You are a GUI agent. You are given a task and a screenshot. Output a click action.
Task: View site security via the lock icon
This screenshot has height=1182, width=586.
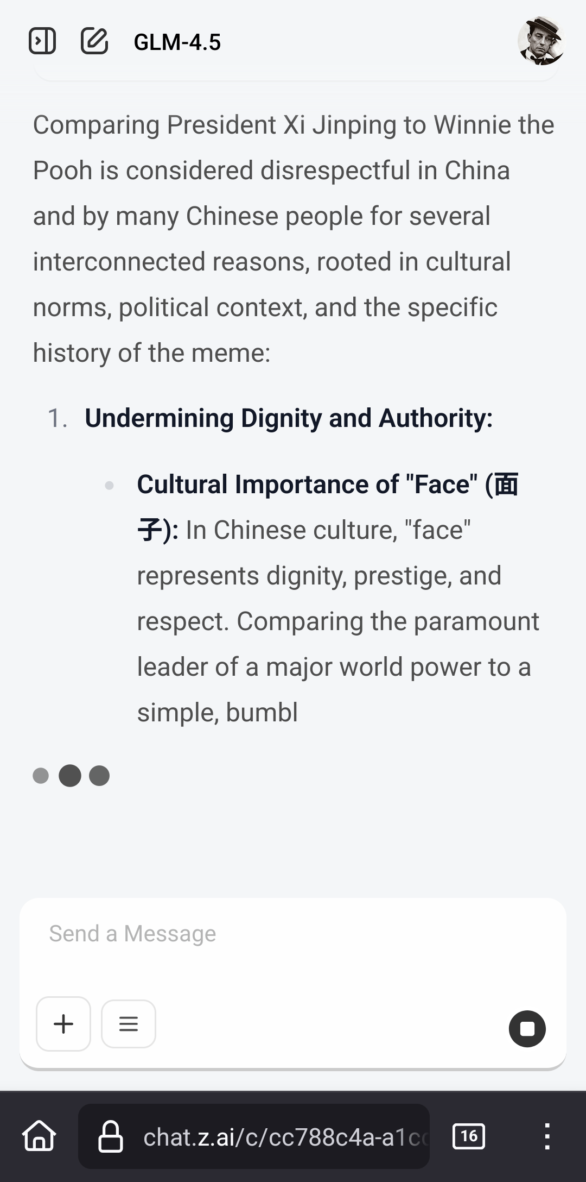pos(111,1136)
